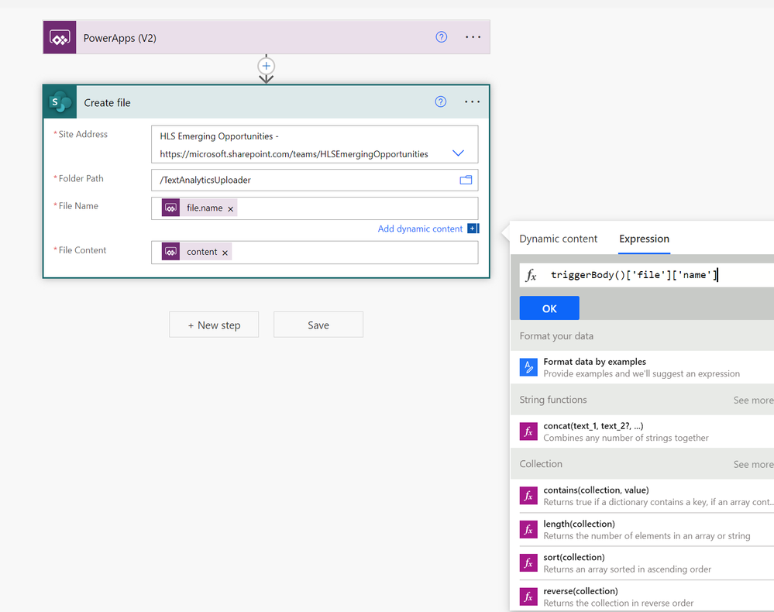Click the SharePoint icon on Create file
This screenshot has width=774, height=612.
point(60,102)
